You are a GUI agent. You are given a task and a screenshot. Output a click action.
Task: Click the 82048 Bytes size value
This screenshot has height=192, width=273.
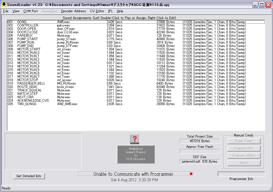click(x=166, y=87)
